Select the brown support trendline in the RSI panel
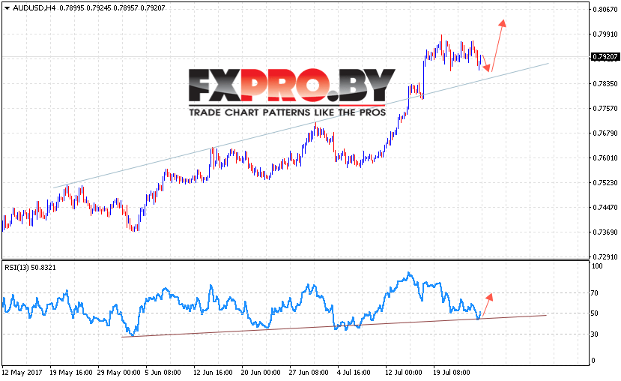Image resolution: width=621 pixels, height=381 pixels. tap(334, 326)
